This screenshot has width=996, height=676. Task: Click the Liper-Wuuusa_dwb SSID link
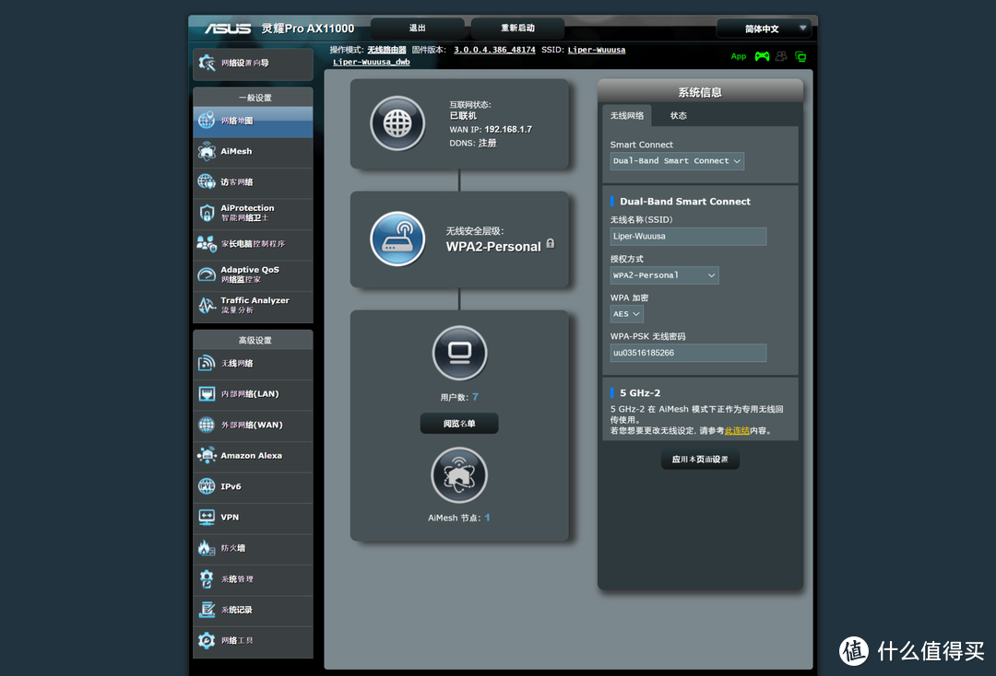click(372, 62)
